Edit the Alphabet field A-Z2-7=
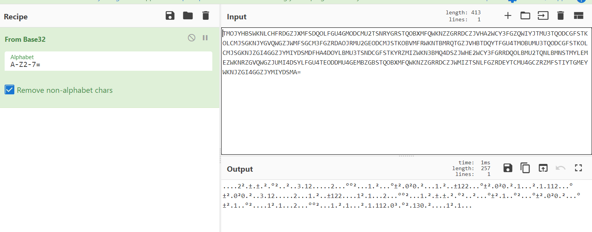Viewport: 592px width, 232px height. click(x=108, y=61)
